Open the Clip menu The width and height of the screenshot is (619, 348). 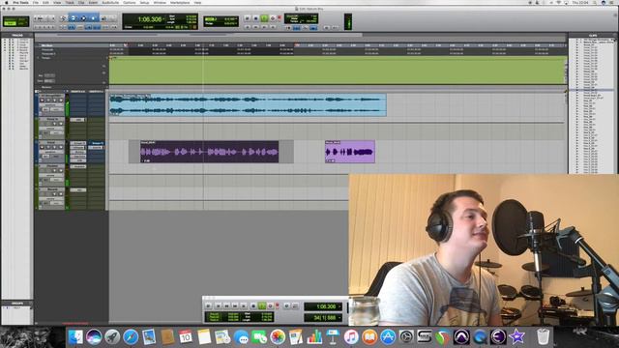point(81,2)
